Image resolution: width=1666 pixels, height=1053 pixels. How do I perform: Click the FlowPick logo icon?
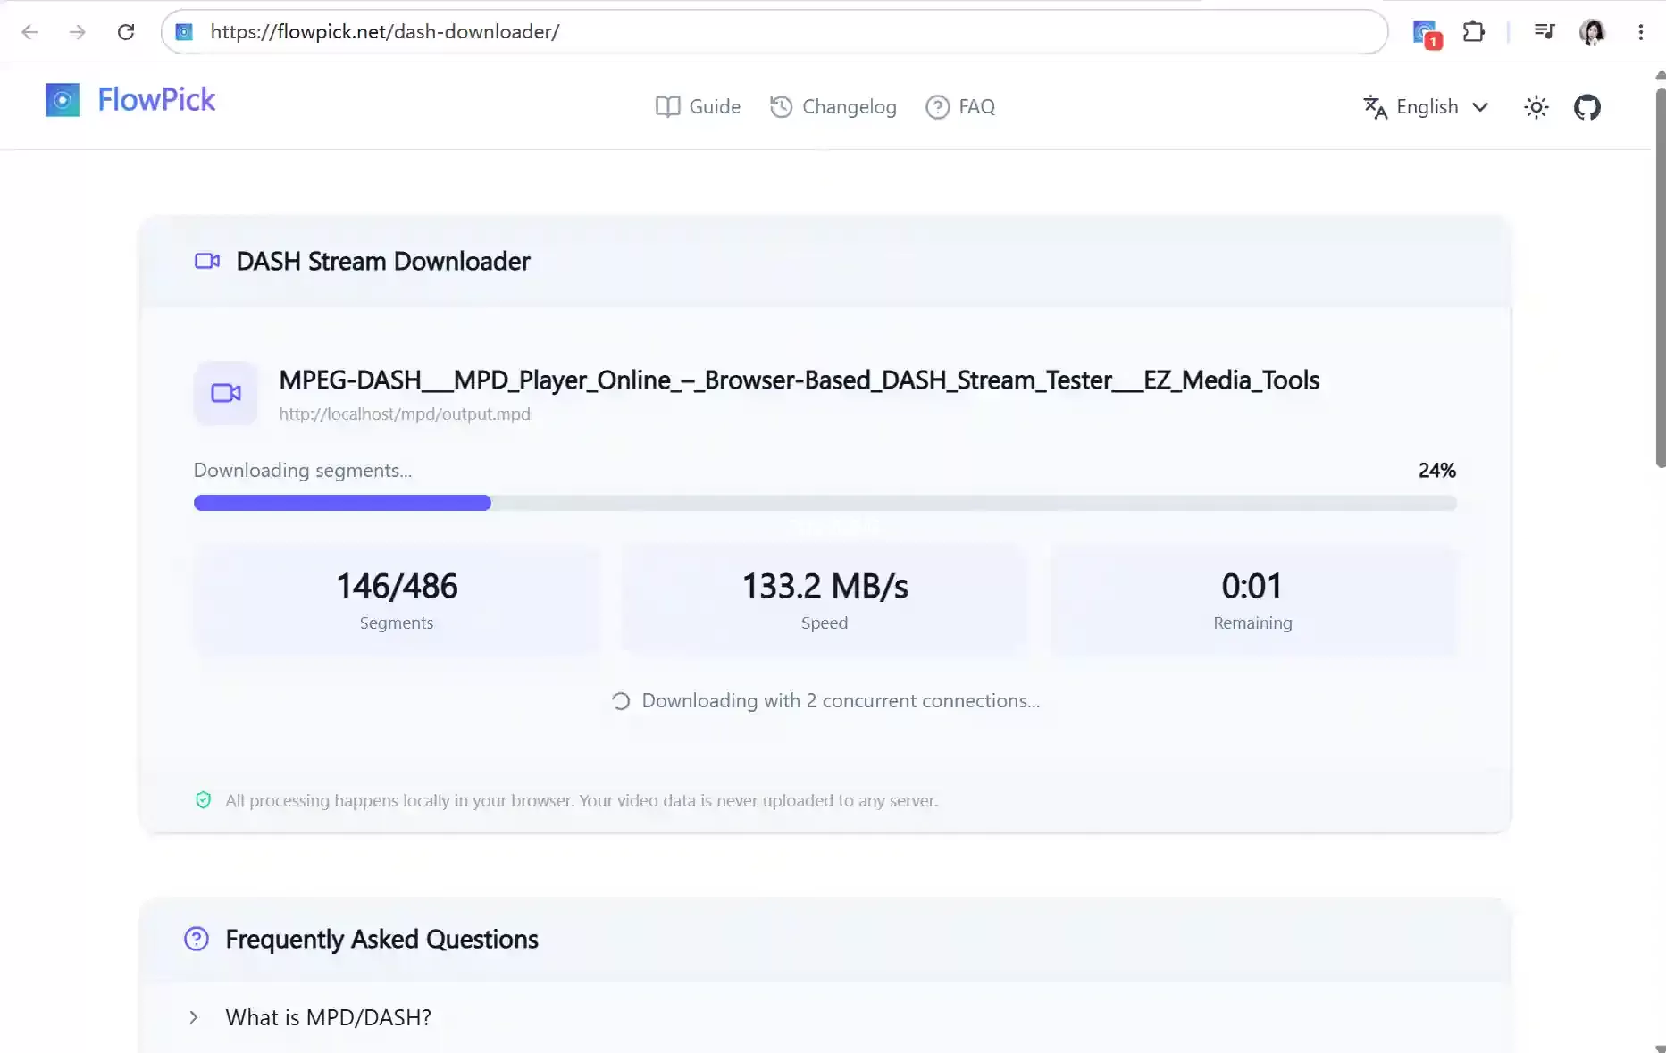[63, 100]
